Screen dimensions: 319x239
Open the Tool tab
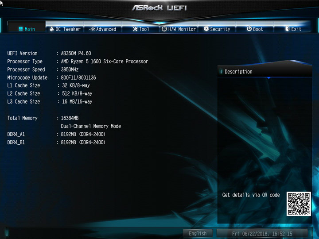pyautogui.click(x=141, y=28)
